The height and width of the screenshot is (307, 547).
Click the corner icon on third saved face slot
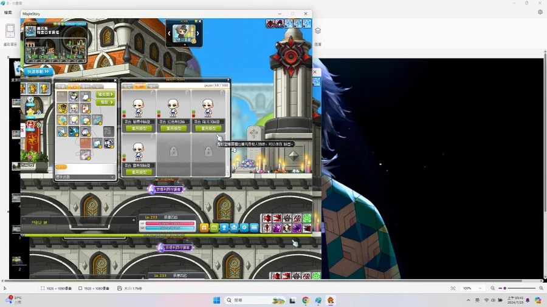[222, 93]
